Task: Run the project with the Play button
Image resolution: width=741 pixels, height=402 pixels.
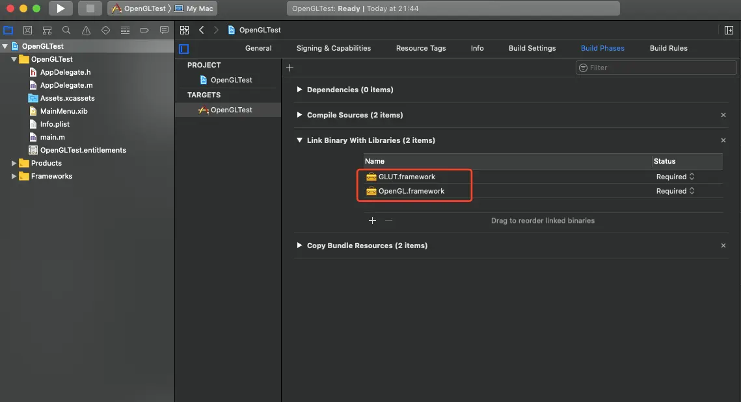Action: (61, 8)
